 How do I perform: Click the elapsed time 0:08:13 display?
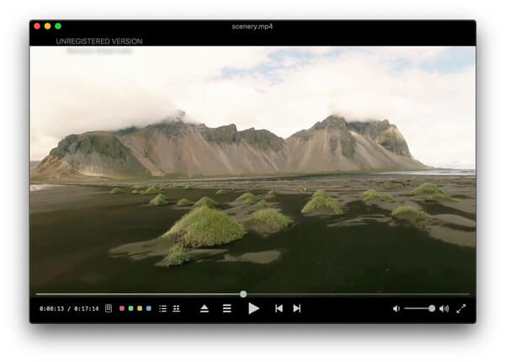(x=52, y=308)
